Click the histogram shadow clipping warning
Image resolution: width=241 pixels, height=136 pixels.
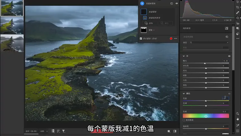coord(181,1)
